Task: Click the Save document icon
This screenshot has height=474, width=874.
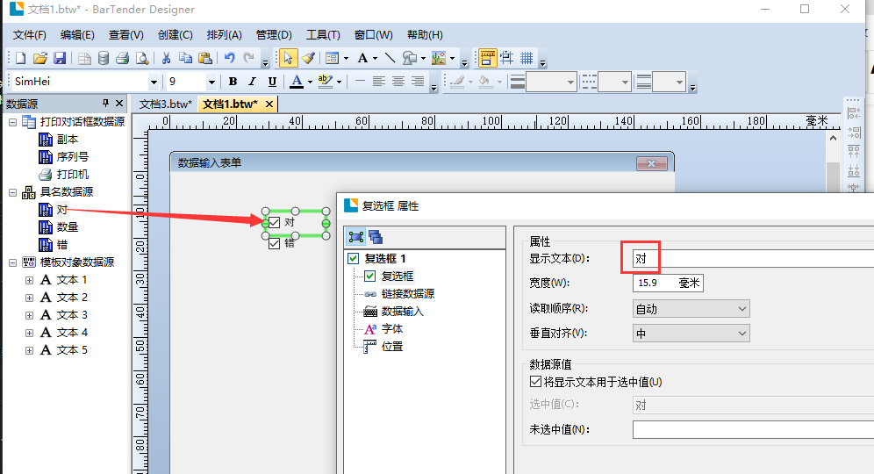Action: click(x=60, y=59)
